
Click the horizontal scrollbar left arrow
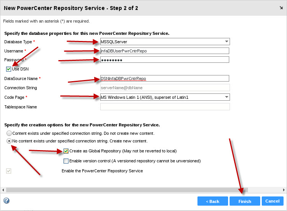[3, 190]
